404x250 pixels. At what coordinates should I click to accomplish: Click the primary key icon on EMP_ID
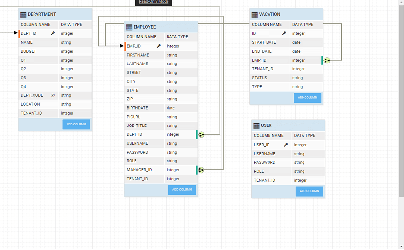(x=159, y=46)
